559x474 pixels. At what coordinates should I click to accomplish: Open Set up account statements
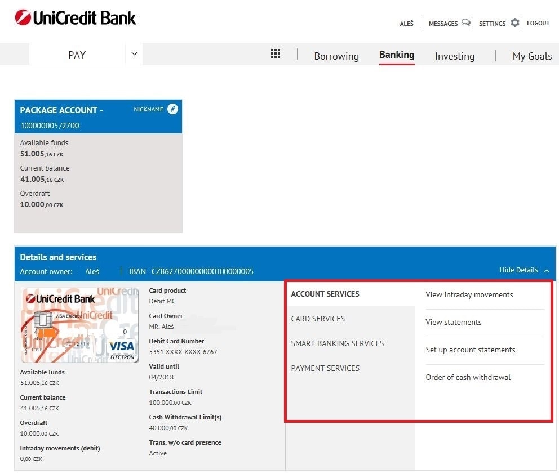pos(470,350)
